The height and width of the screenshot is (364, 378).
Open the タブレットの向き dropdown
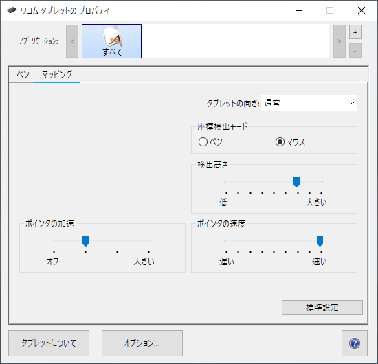[309, 103]
